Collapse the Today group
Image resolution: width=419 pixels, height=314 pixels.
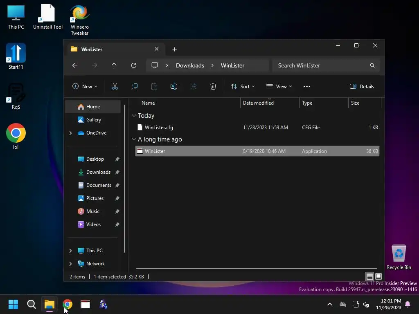(134, 116)
